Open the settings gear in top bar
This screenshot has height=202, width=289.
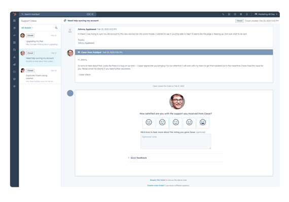[x=241, y=14]
